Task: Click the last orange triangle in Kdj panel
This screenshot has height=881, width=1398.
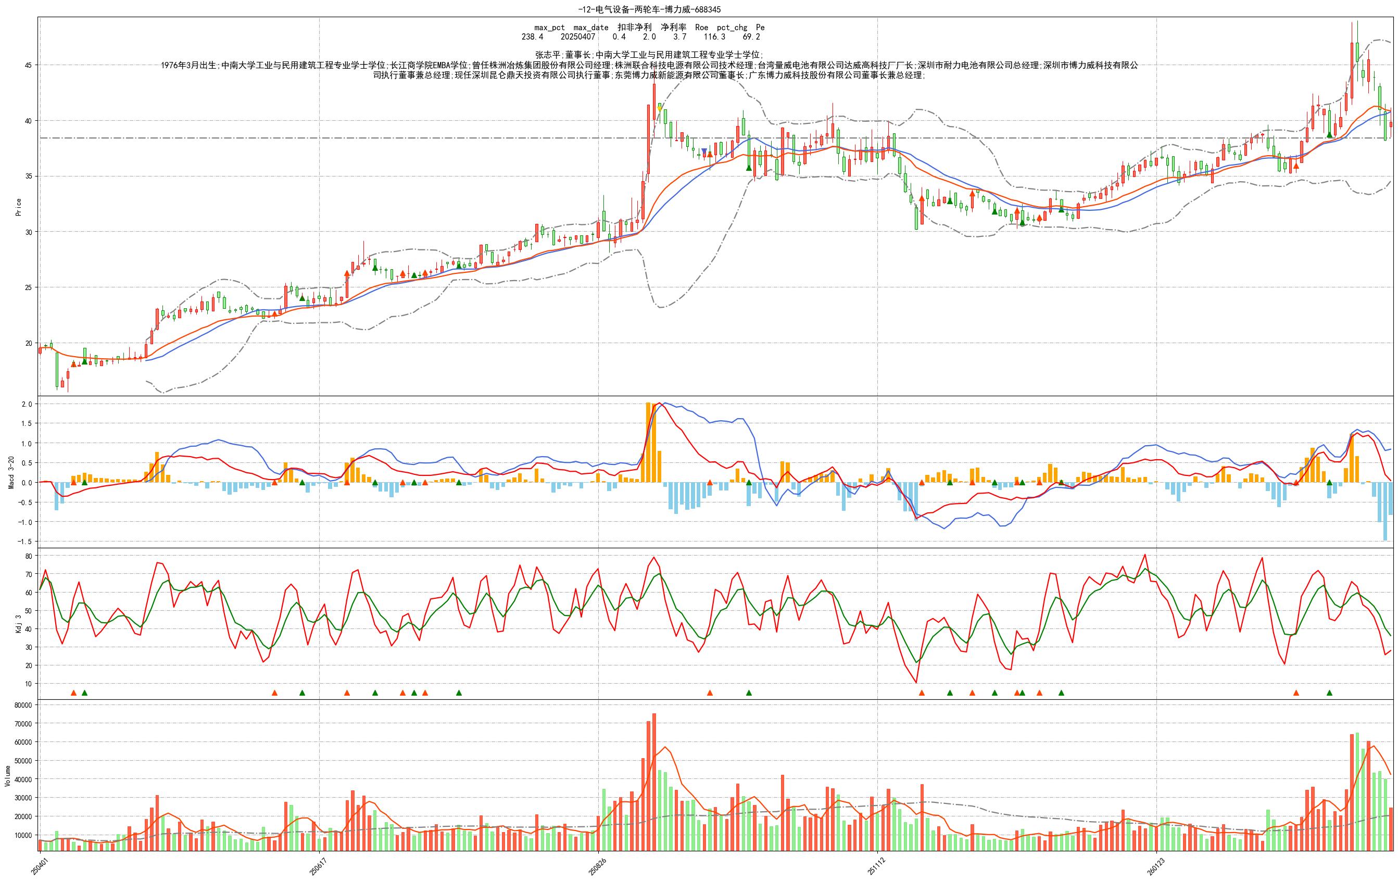Action: (1296, 693)
